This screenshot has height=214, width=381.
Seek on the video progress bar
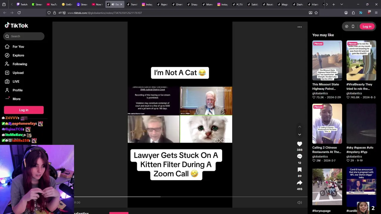(190, 197)
